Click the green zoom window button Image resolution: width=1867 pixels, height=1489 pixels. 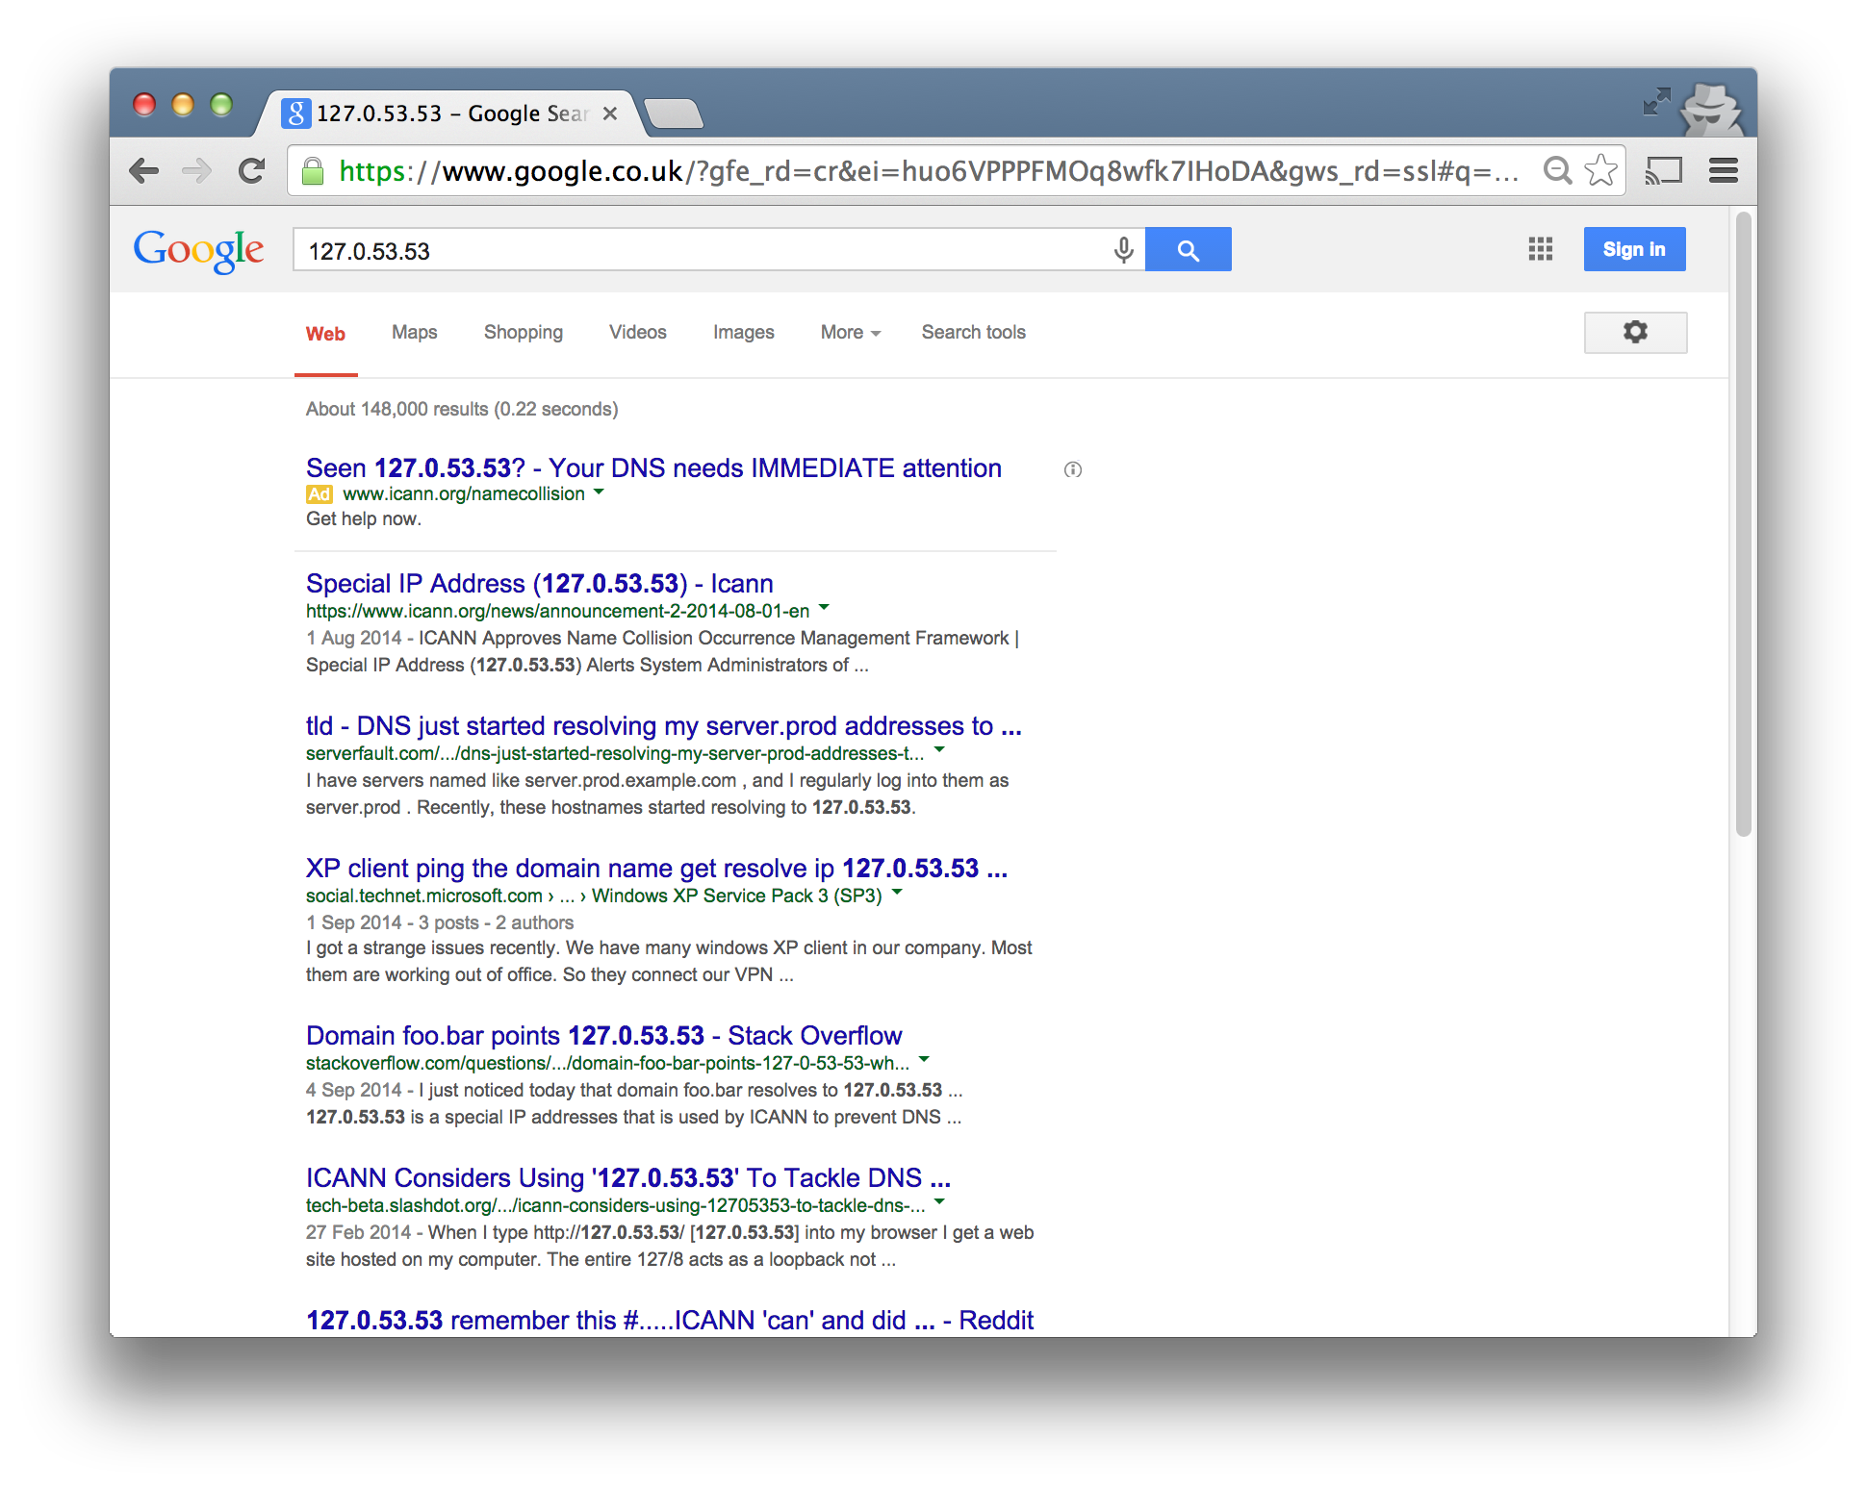[x=221, y=104]
